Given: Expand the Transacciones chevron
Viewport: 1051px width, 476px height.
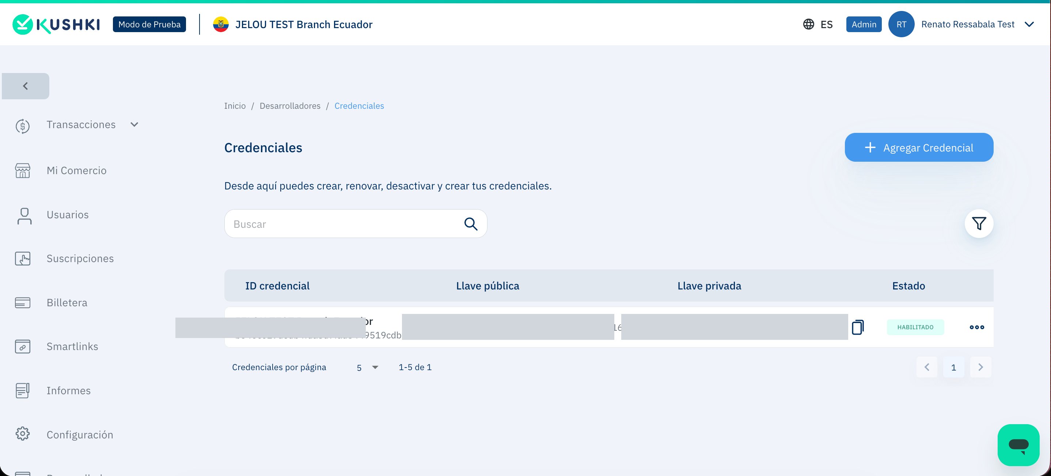Looking at the screenshot, I should (x=134, y=125).
